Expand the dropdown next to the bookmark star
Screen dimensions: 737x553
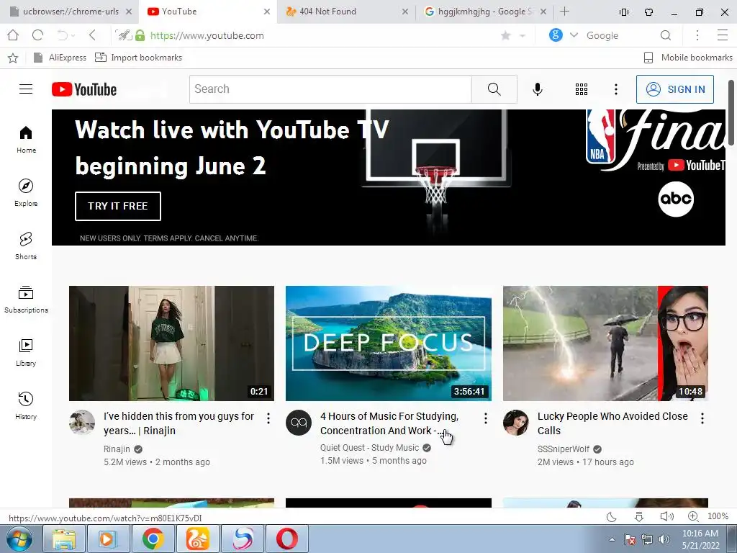(x=523, y=36)
